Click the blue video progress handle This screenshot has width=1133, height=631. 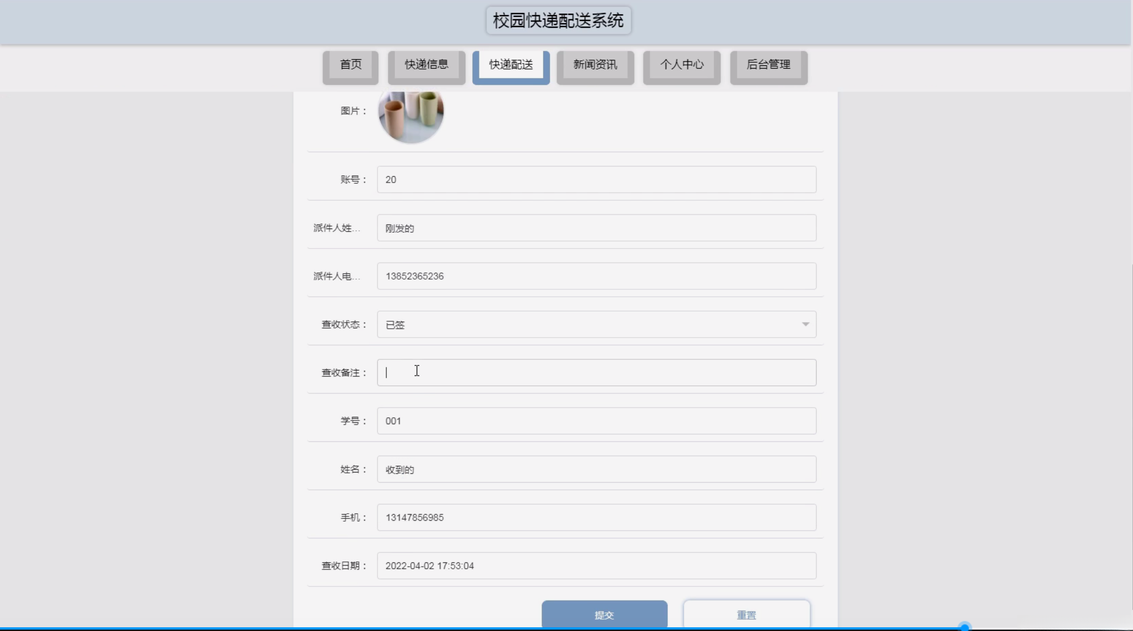click(965, 627)
